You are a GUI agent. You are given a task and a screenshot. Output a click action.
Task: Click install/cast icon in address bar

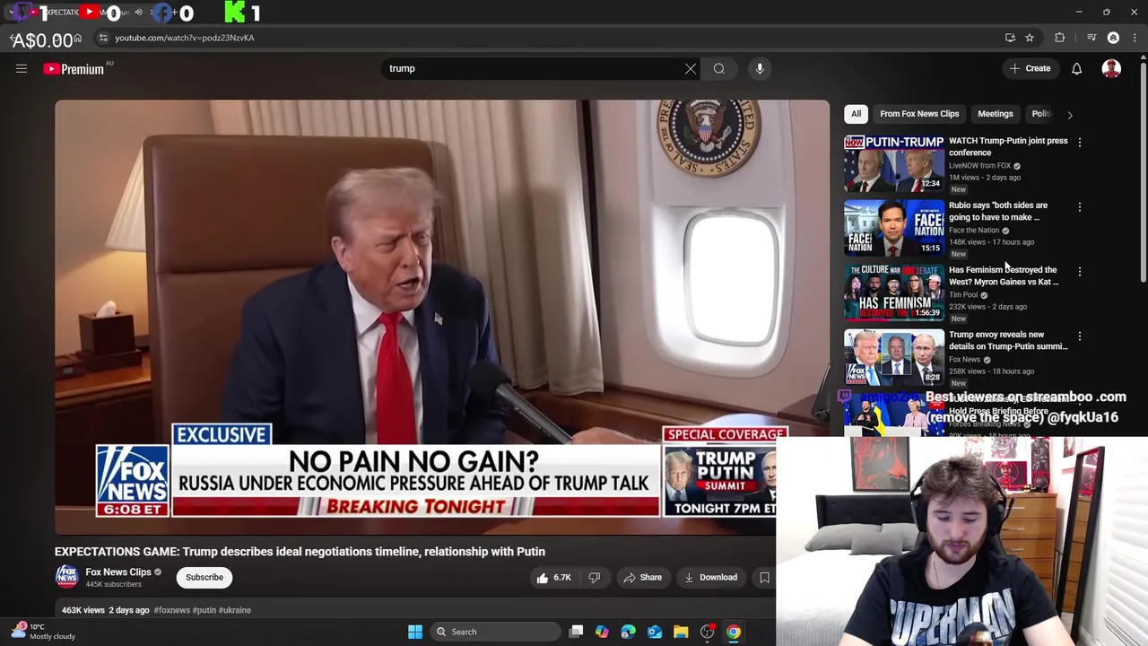click(1010, 38)
